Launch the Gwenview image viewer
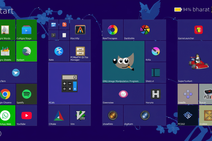This screenshot has height=141, width=212. pyautogui.click(x=123, y=94)
